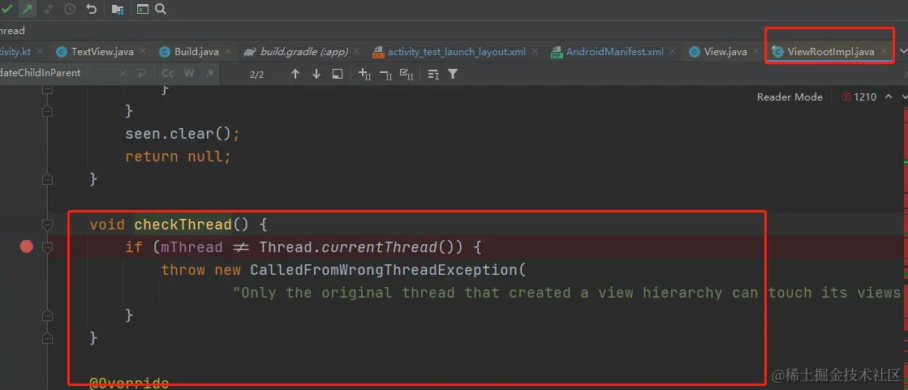Expand hidden tabs dropdown chevron

[x=902, y=52]
